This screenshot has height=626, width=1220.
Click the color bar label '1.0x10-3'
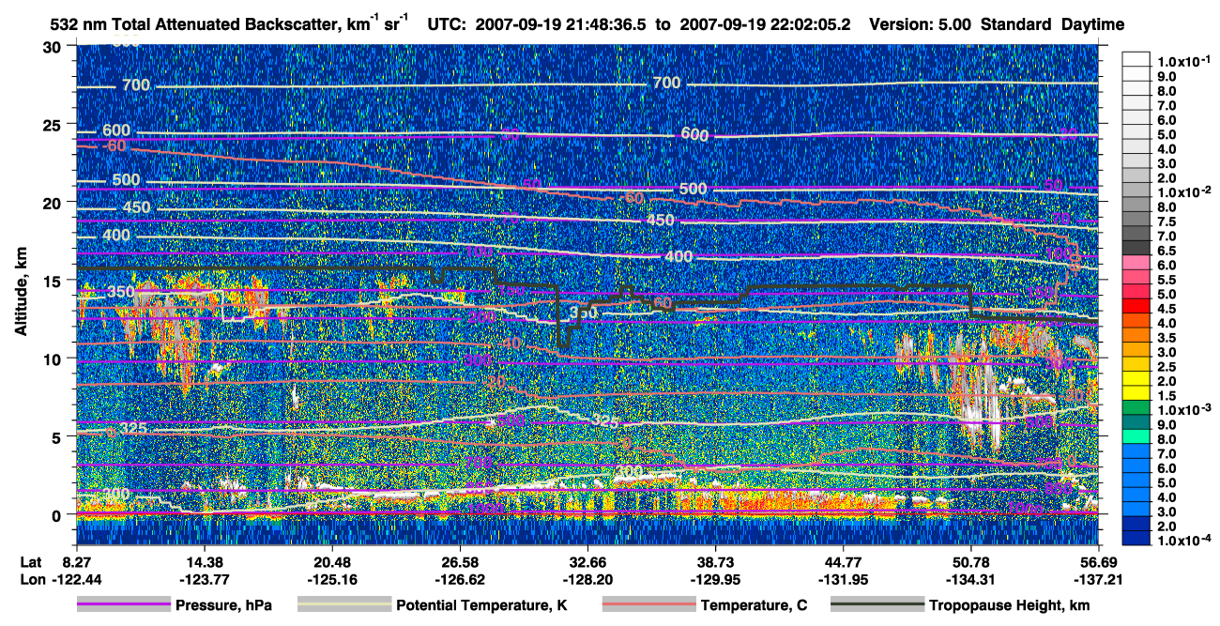[1184, 410]
